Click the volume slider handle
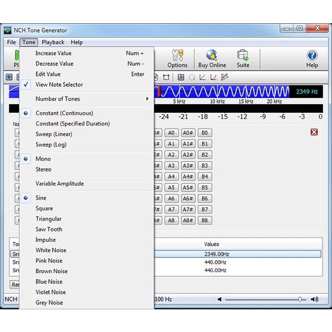This screenshot has width=332, height=332. (x=300, y=299)
